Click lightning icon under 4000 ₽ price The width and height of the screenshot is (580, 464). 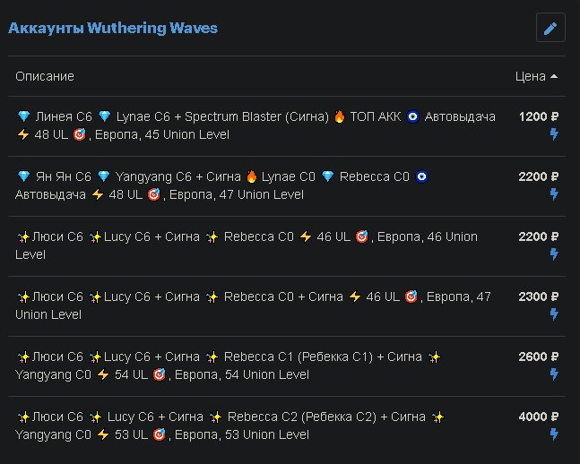click(x=554, y=434)
